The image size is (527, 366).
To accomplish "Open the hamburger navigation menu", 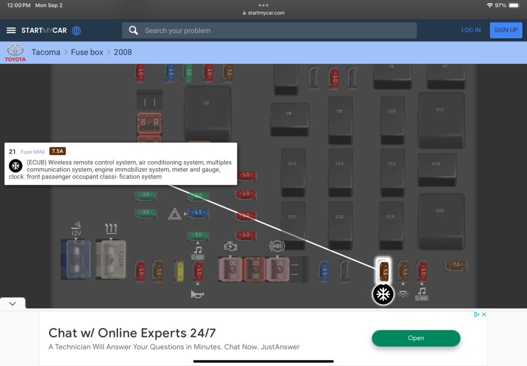I will pos(11,30).
